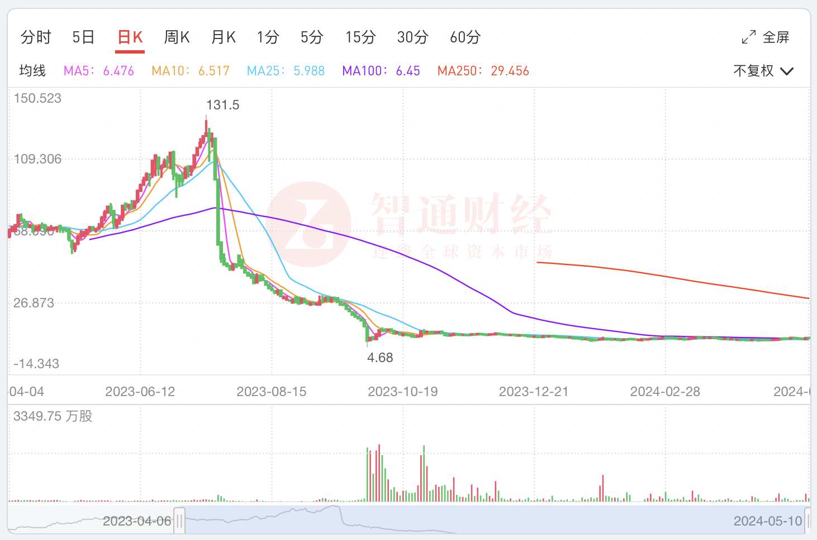Screen dimensions: 817x540
Task: Toggle the MA5 moving average legend
Action: [99, 71]
